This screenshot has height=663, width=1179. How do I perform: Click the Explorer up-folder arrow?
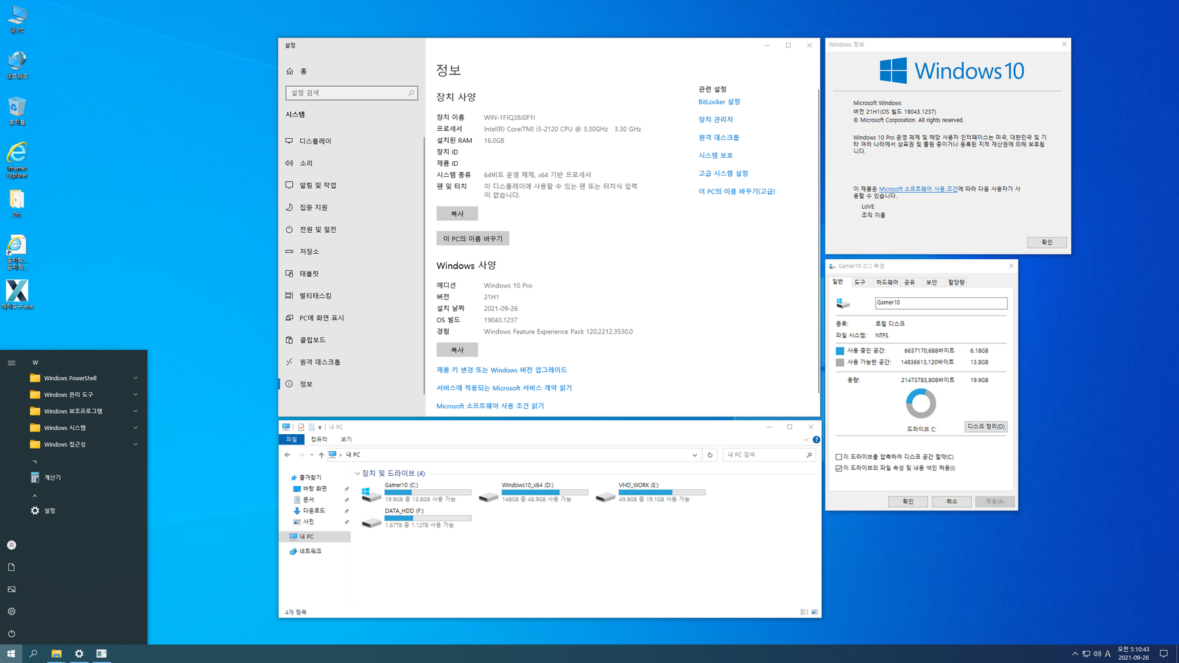point(321,454)
